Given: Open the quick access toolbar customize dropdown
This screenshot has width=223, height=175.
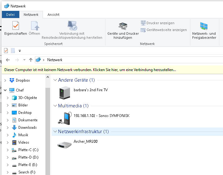Looking at the screenshot, I should (x=20, y=51).
